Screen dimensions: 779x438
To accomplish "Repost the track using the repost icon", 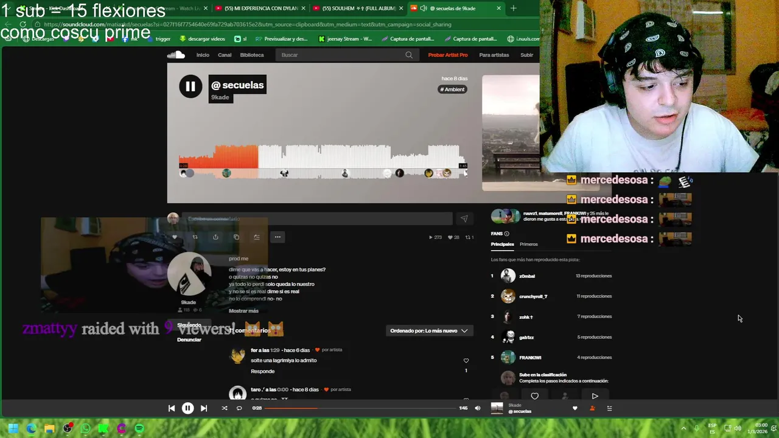I will (x=195, y=237).
